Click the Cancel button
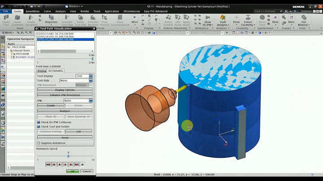This screenshot has width=323, height=181. point(87,171)
